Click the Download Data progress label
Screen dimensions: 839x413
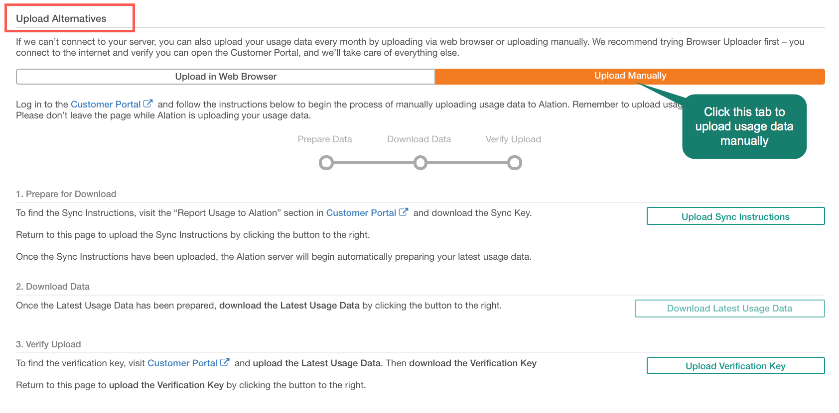pyautogui.click(x=419, y=139)
